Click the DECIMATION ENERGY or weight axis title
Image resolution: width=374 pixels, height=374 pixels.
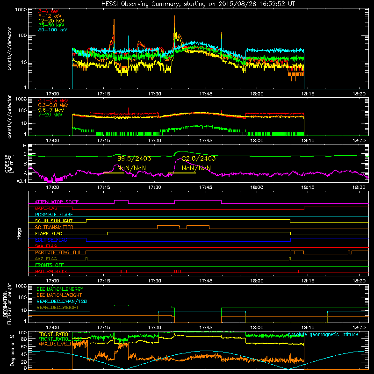click(x=7, y=303)
